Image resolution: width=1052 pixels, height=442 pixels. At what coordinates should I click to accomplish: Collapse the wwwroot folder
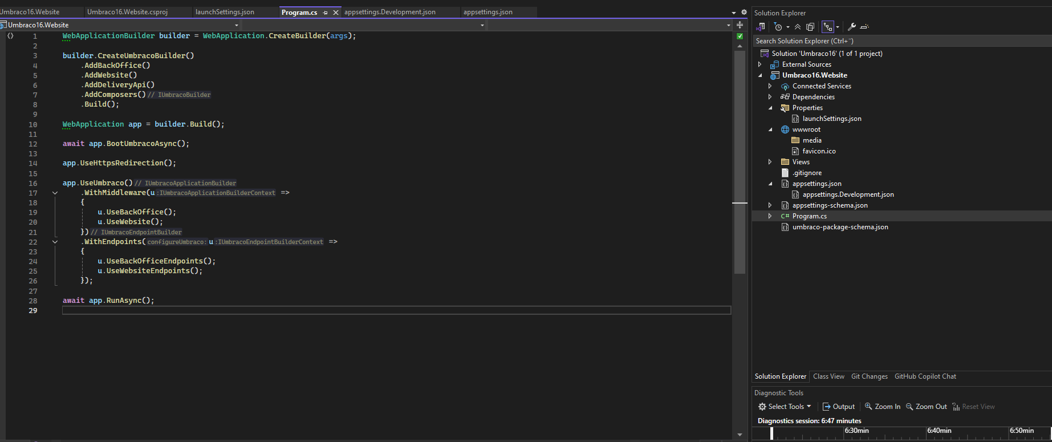770,129
